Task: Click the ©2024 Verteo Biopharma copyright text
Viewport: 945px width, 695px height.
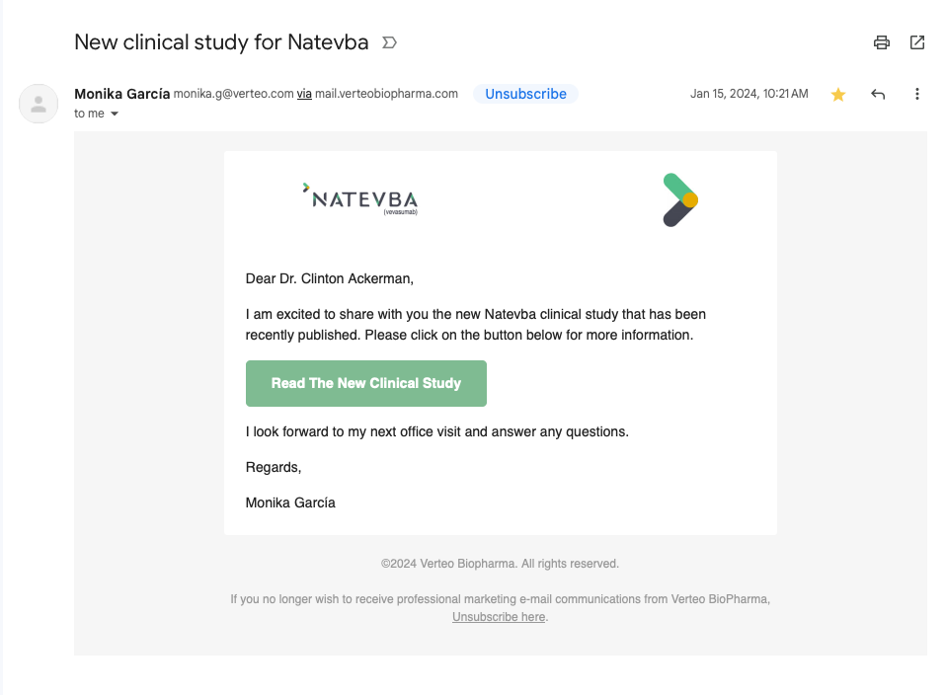Action: (500, 564)
